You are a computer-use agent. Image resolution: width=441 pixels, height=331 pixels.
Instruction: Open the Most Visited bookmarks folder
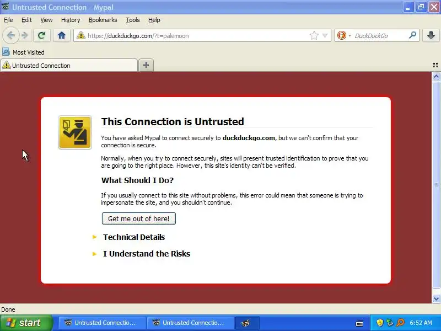click(23, 52)
